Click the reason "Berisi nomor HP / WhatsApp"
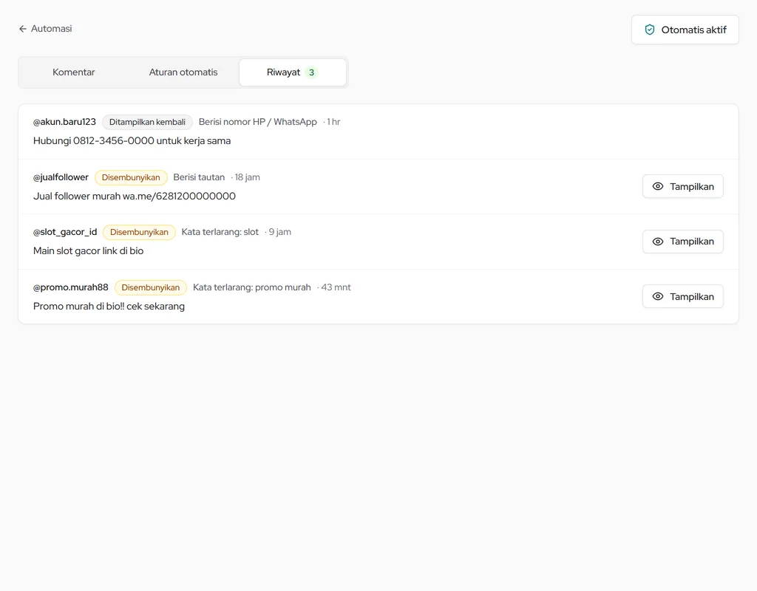The height and width of the screenshot is (591, 757). pyautogui.click(x=258, y=122)
